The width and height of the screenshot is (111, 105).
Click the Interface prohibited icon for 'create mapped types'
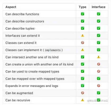click(99, 71)
